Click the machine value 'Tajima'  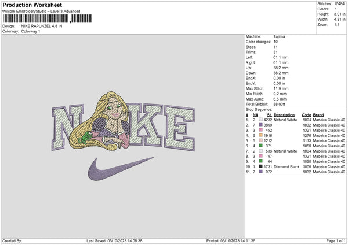[x=279, y=36]
